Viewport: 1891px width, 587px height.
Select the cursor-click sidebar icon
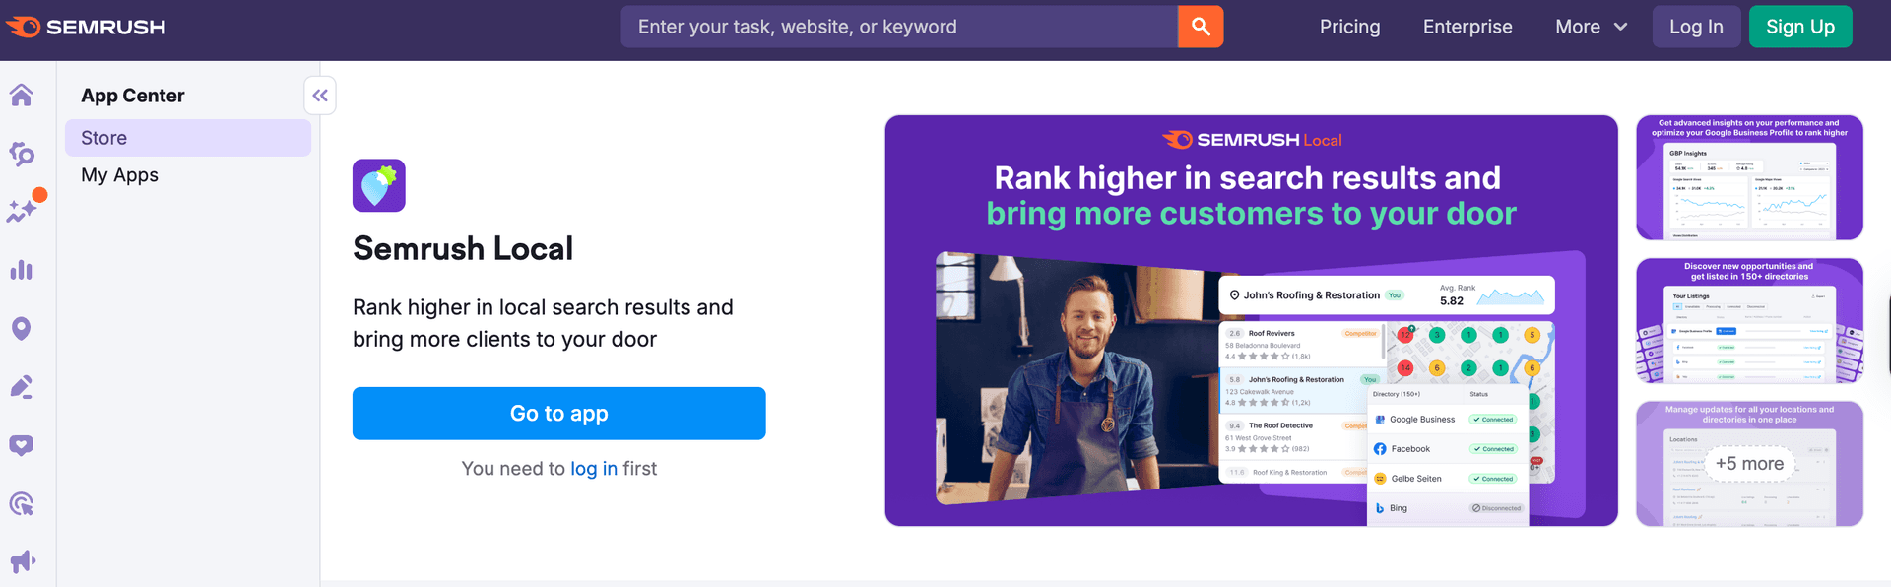23,504
